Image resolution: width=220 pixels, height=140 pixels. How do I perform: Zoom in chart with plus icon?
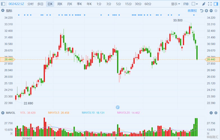206,11
